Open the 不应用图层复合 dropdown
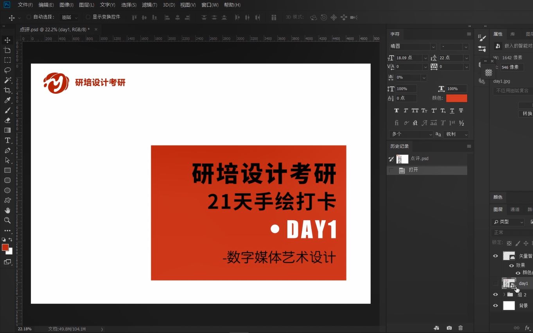This screenshot has height=333, width=533. coord(513,91)
